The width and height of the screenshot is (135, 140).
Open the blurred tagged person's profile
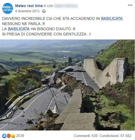pyautogui.click(x=66, y=6)
